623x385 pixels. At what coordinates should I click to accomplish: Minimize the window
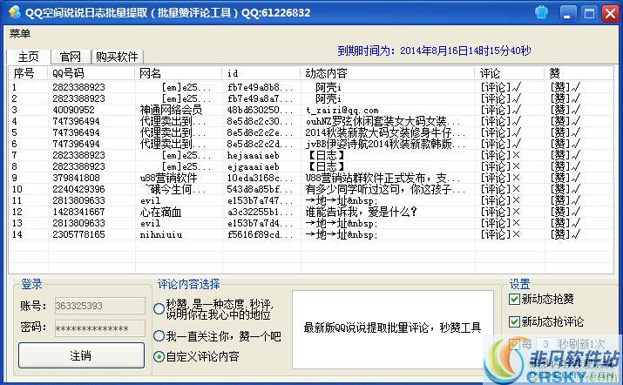568,13
